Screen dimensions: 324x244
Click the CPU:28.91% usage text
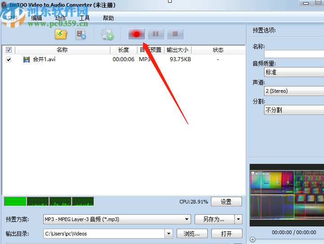coord(194,202)
